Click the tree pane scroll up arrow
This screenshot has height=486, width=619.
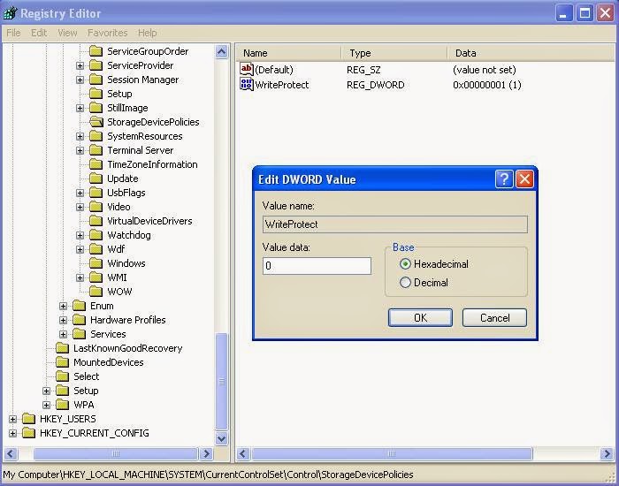[221, 51]
